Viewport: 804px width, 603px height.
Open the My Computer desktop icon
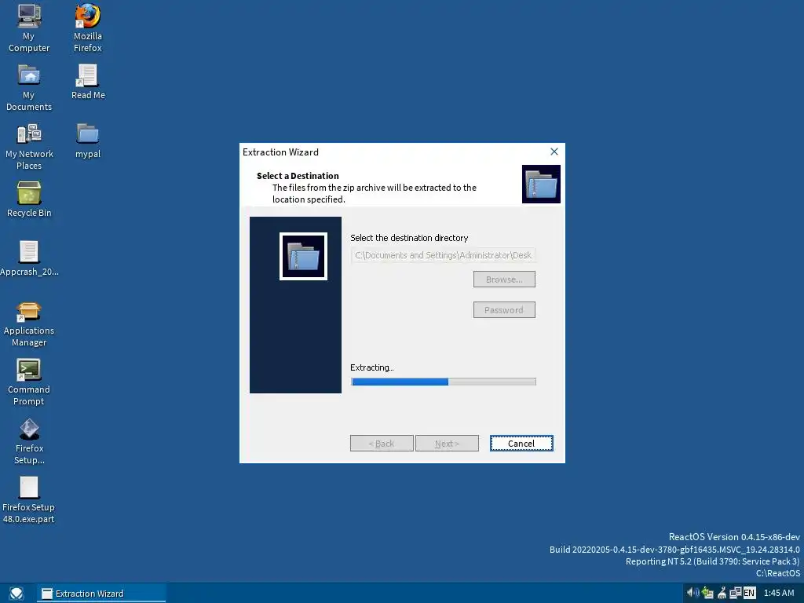click(29, 28)
